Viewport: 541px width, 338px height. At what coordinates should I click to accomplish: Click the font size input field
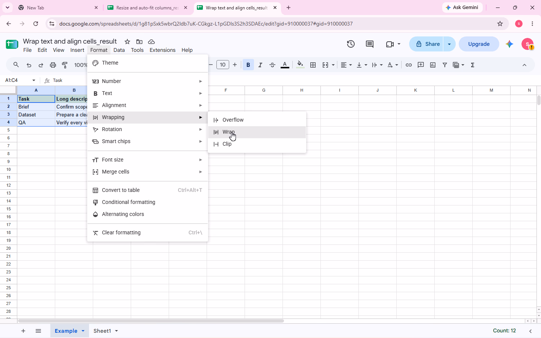(x=223, y=65)
